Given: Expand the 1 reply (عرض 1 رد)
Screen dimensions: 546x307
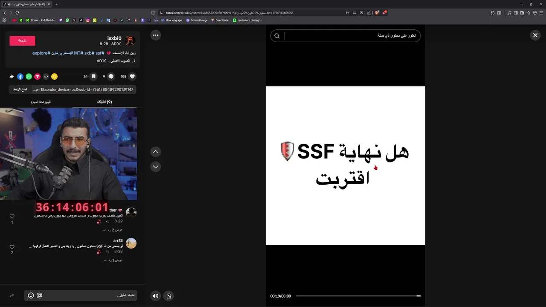Looking at the screenshot, I should (113, 260).
